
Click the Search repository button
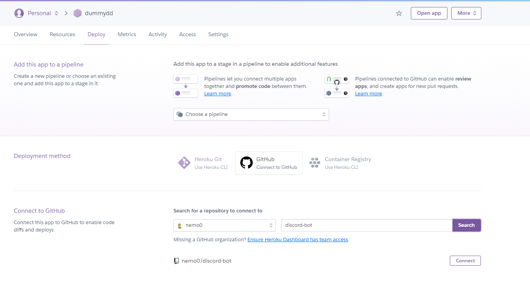(467, 225)
